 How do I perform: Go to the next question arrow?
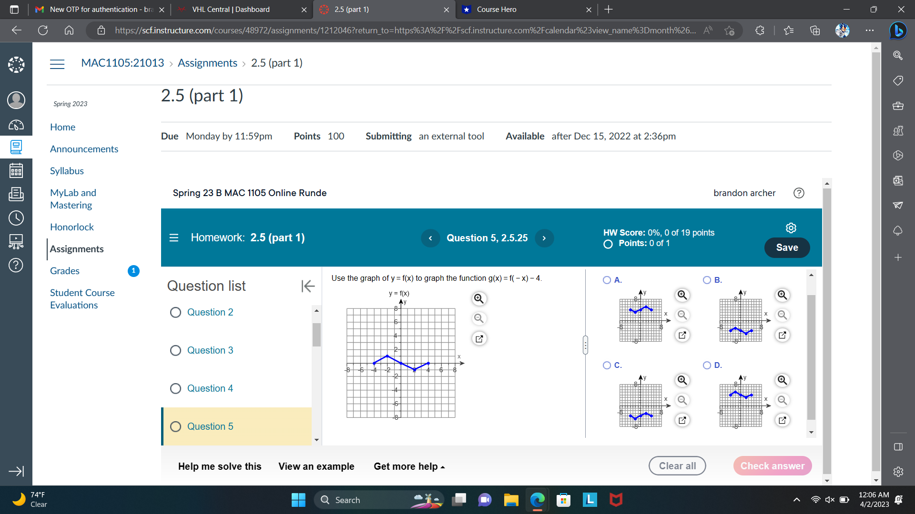(544, 238)
